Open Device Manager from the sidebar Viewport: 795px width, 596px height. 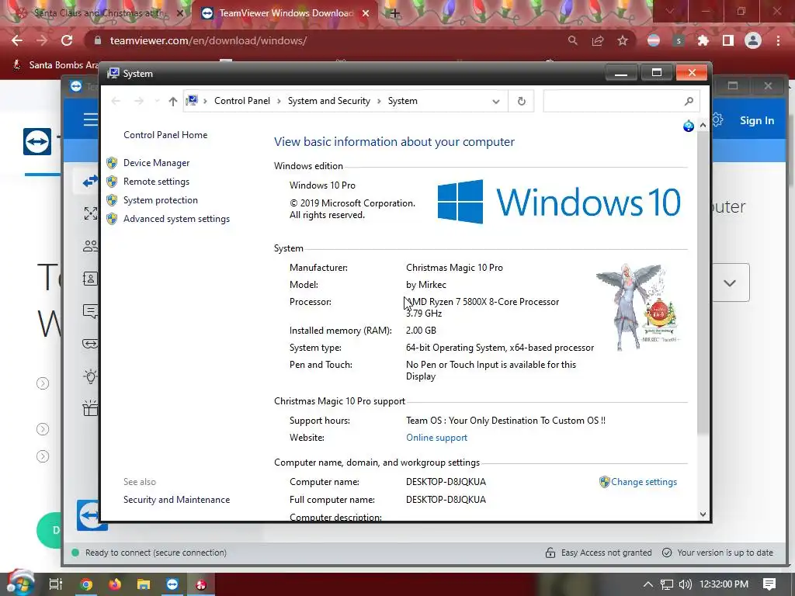click(156, 163)
